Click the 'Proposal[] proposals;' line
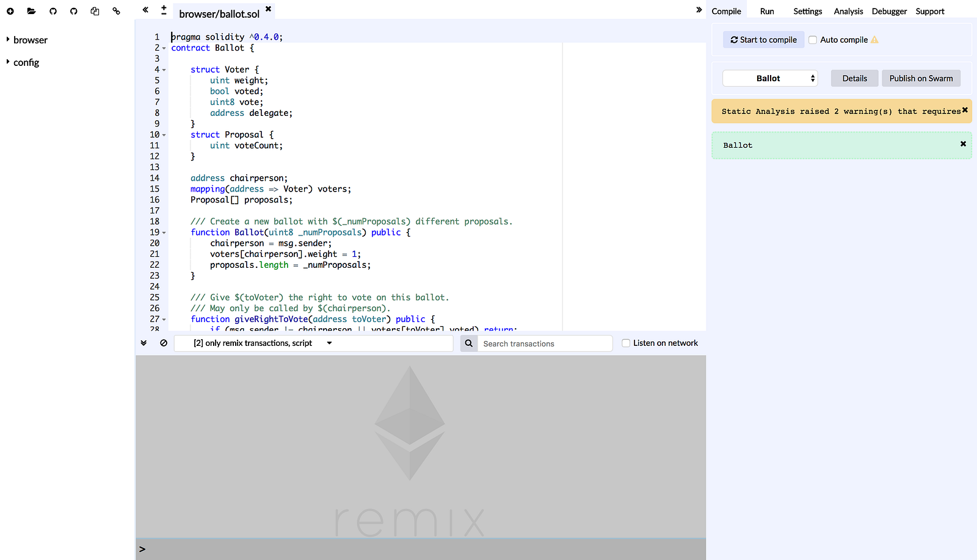Image resolution: width=977 pixels, height=560 pixels. [242, 200]
